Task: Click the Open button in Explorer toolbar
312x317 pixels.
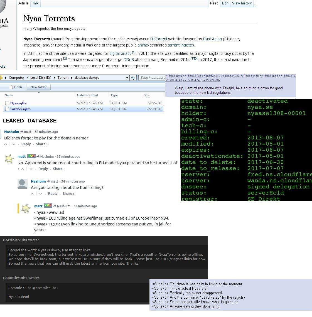Action: pos(15,87)
